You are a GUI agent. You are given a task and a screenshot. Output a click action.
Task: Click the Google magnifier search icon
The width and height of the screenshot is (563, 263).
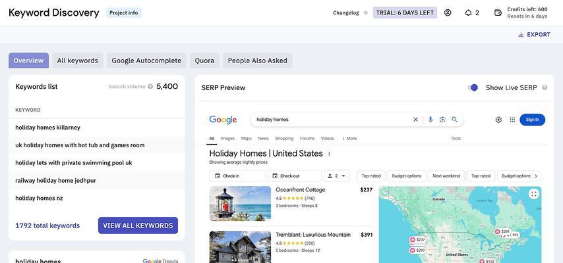(454, 120)
